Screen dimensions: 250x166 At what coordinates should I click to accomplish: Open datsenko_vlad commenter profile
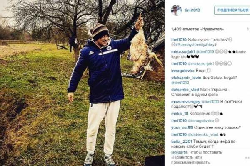click(x=185, y=90)
